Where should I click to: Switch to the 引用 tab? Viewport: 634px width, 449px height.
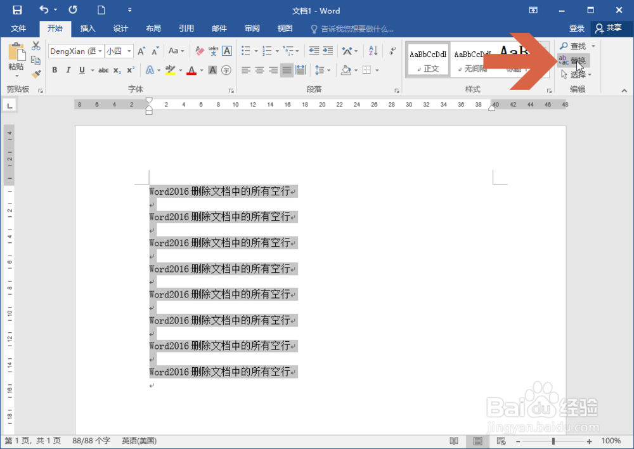point(186,29)
